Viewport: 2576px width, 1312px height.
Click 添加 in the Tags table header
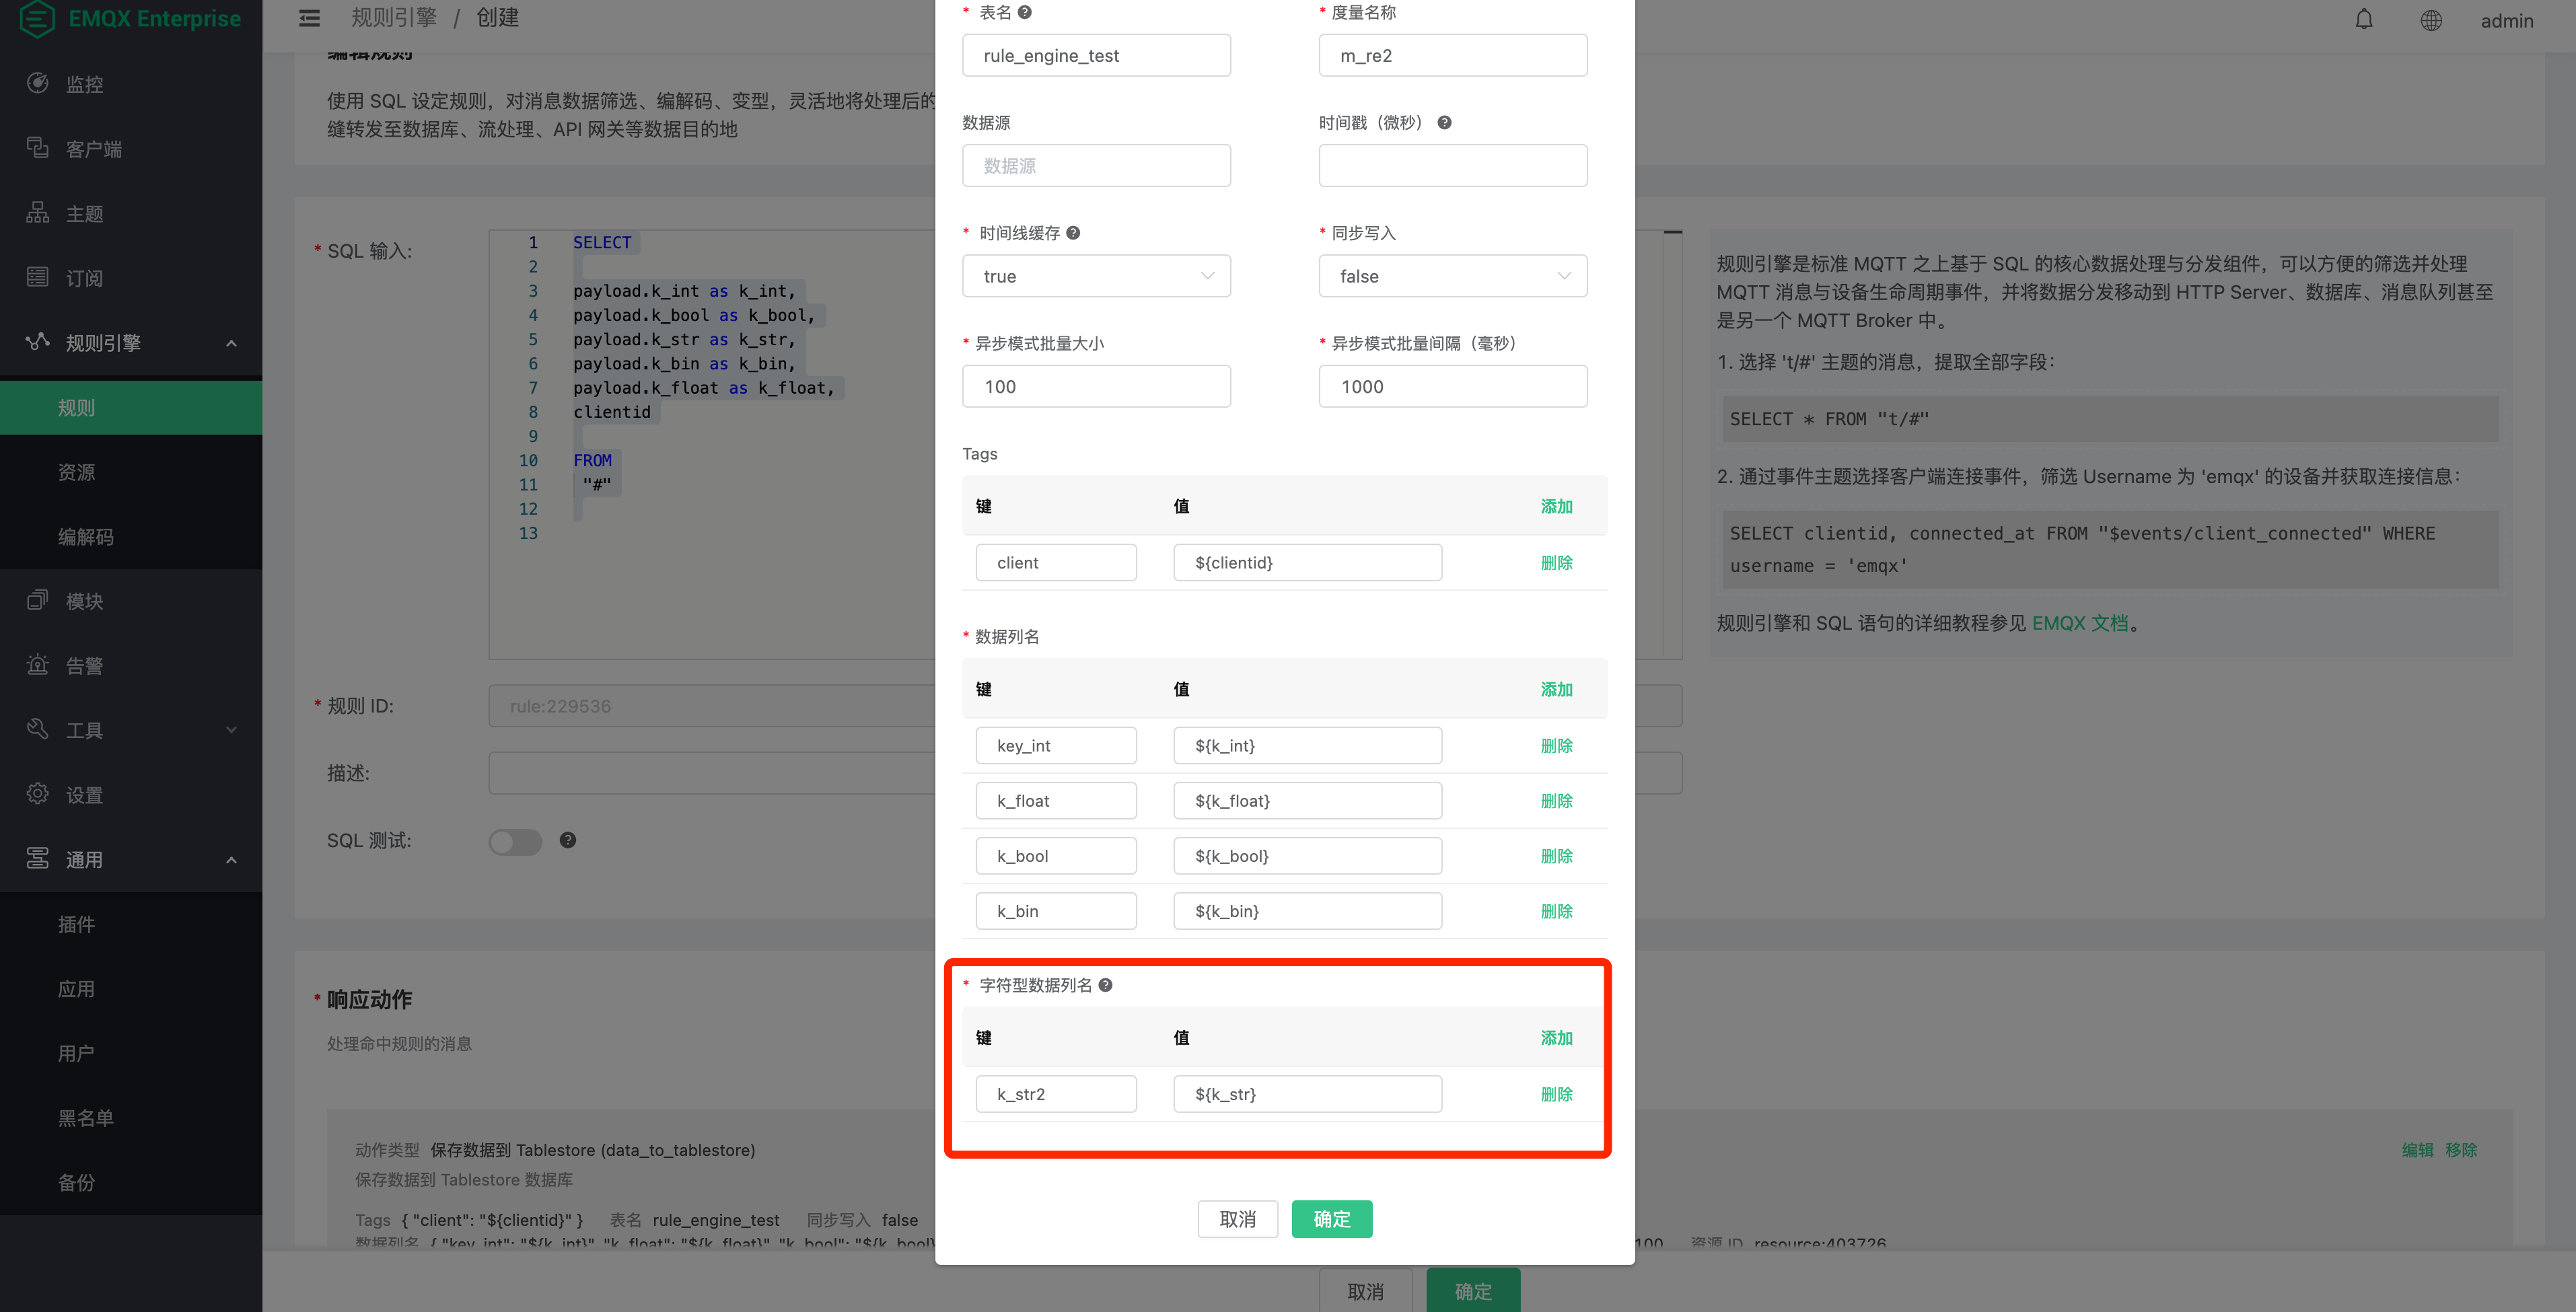[1556, 506]
